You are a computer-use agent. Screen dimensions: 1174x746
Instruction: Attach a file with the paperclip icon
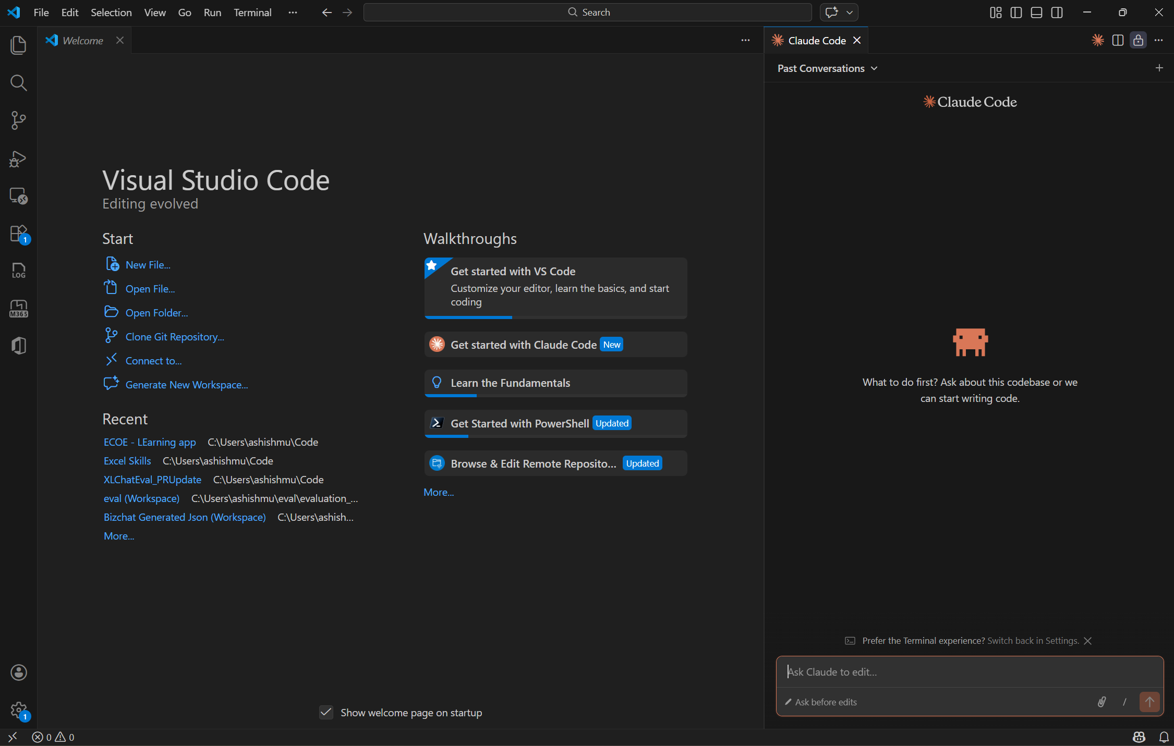point(1102,702)
